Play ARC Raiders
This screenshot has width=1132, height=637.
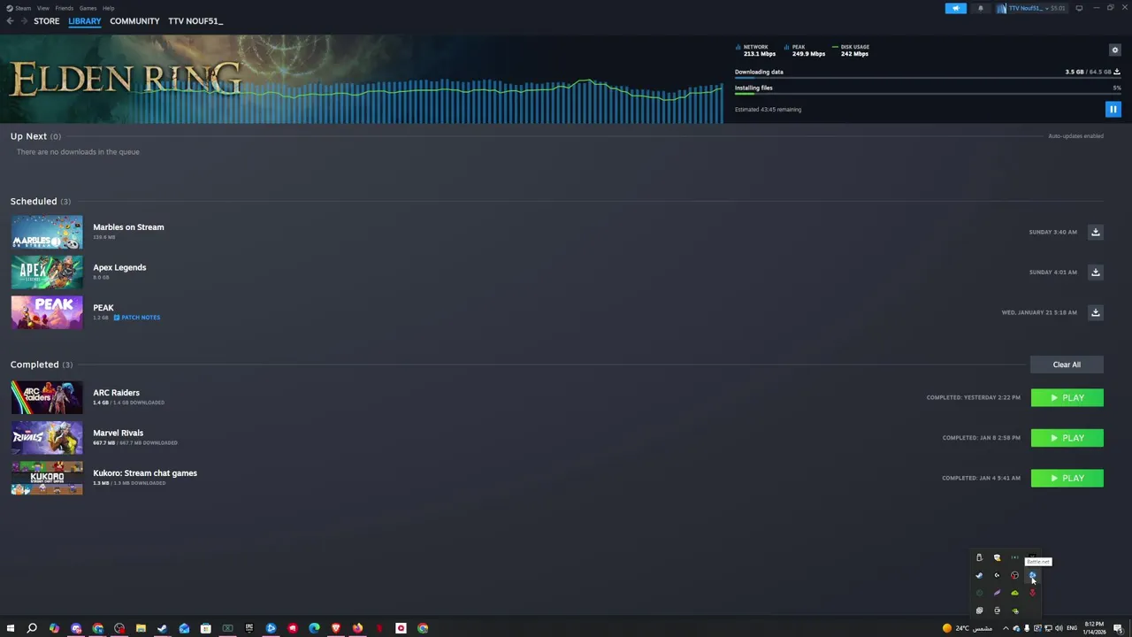click(1067, 398)
